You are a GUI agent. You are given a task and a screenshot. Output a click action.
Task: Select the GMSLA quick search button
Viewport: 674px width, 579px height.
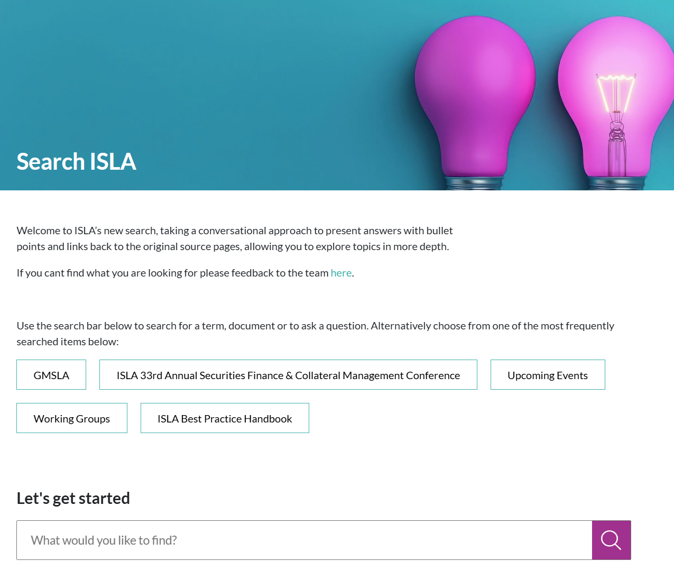[51, 375]
